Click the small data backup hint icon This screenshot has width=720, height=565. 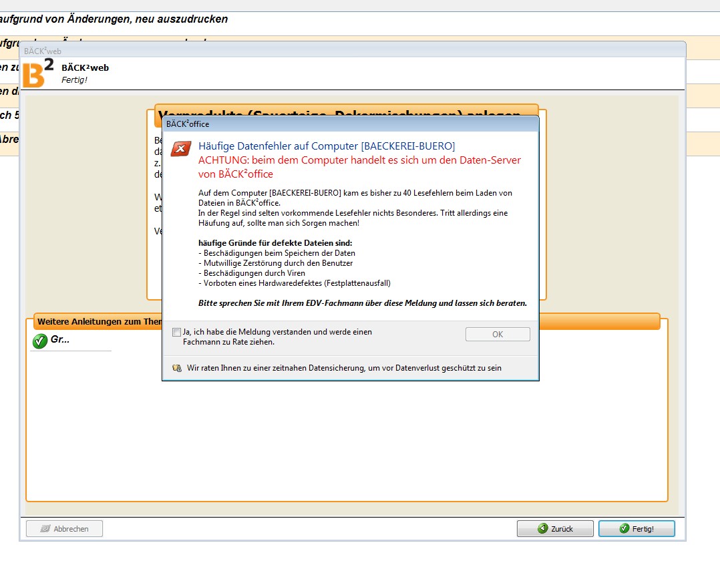pyautogui.click(x=177, y=368)
